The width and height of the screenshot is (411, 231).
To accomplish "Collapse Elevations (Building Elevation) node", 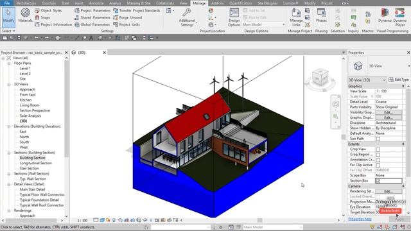I will tap(9, 126).
